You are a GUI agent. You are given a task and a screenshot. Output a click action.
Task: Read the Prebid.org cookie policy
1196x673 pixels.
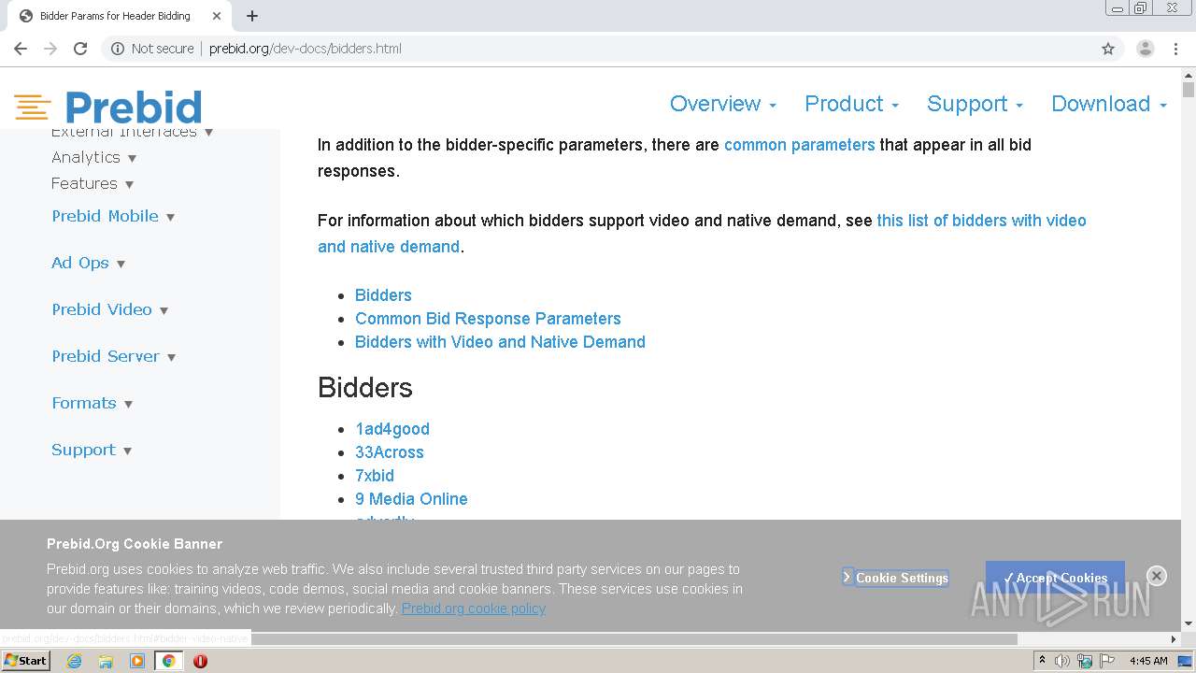pyautogui.click(x=474, y=609)
